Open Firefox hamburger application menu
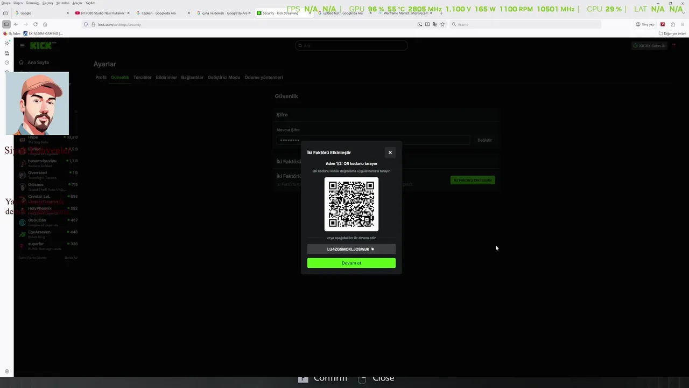This screenshot has height=388, width=689. click(x=683, y=24)
